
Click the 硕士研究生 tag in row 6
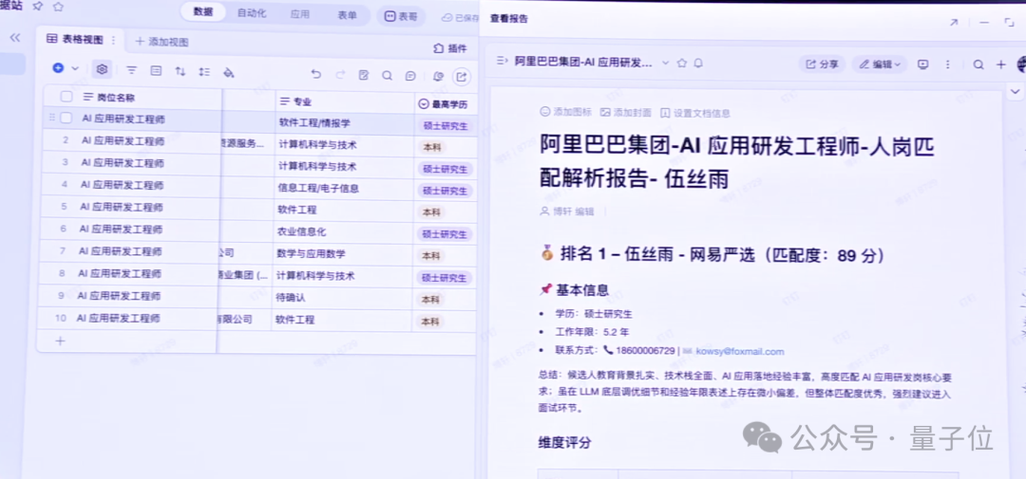(445, 234)
